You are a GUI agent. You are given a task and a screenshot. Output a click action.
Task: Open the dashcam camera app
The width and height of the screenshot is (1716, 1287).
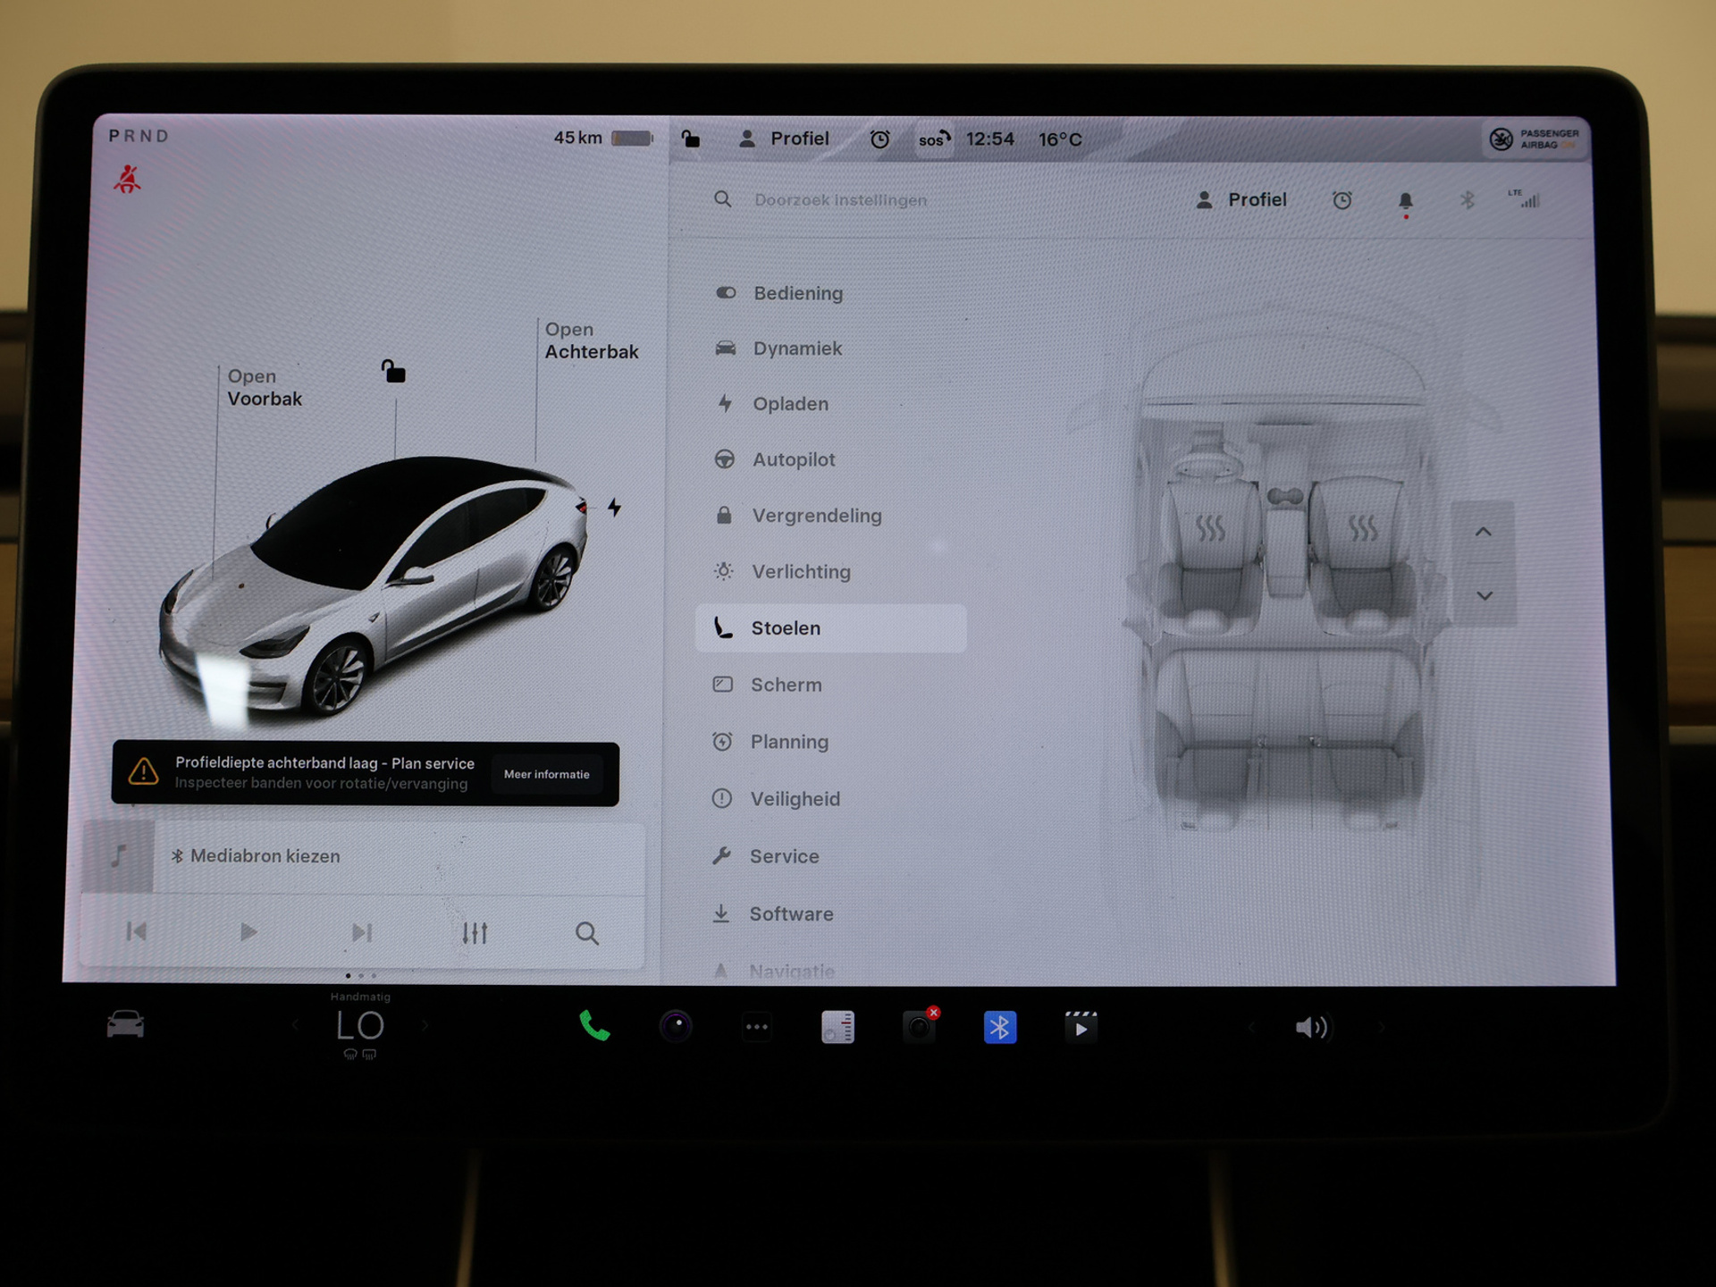(919, 1027)
